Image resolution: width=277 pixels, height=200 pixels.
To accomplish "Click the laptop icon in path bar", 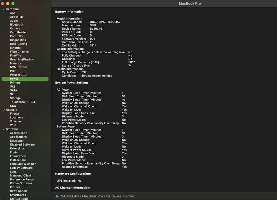I will coord(57,196).
